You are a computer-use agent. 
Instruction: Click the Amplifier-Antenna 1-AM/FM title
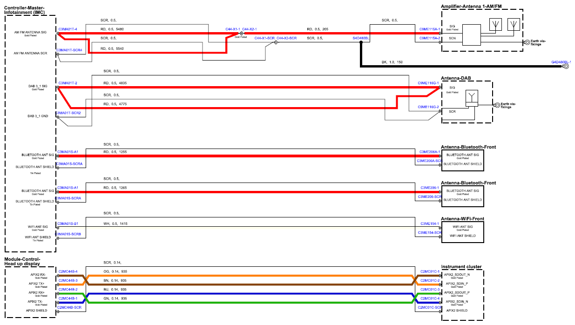click(472, 6)
